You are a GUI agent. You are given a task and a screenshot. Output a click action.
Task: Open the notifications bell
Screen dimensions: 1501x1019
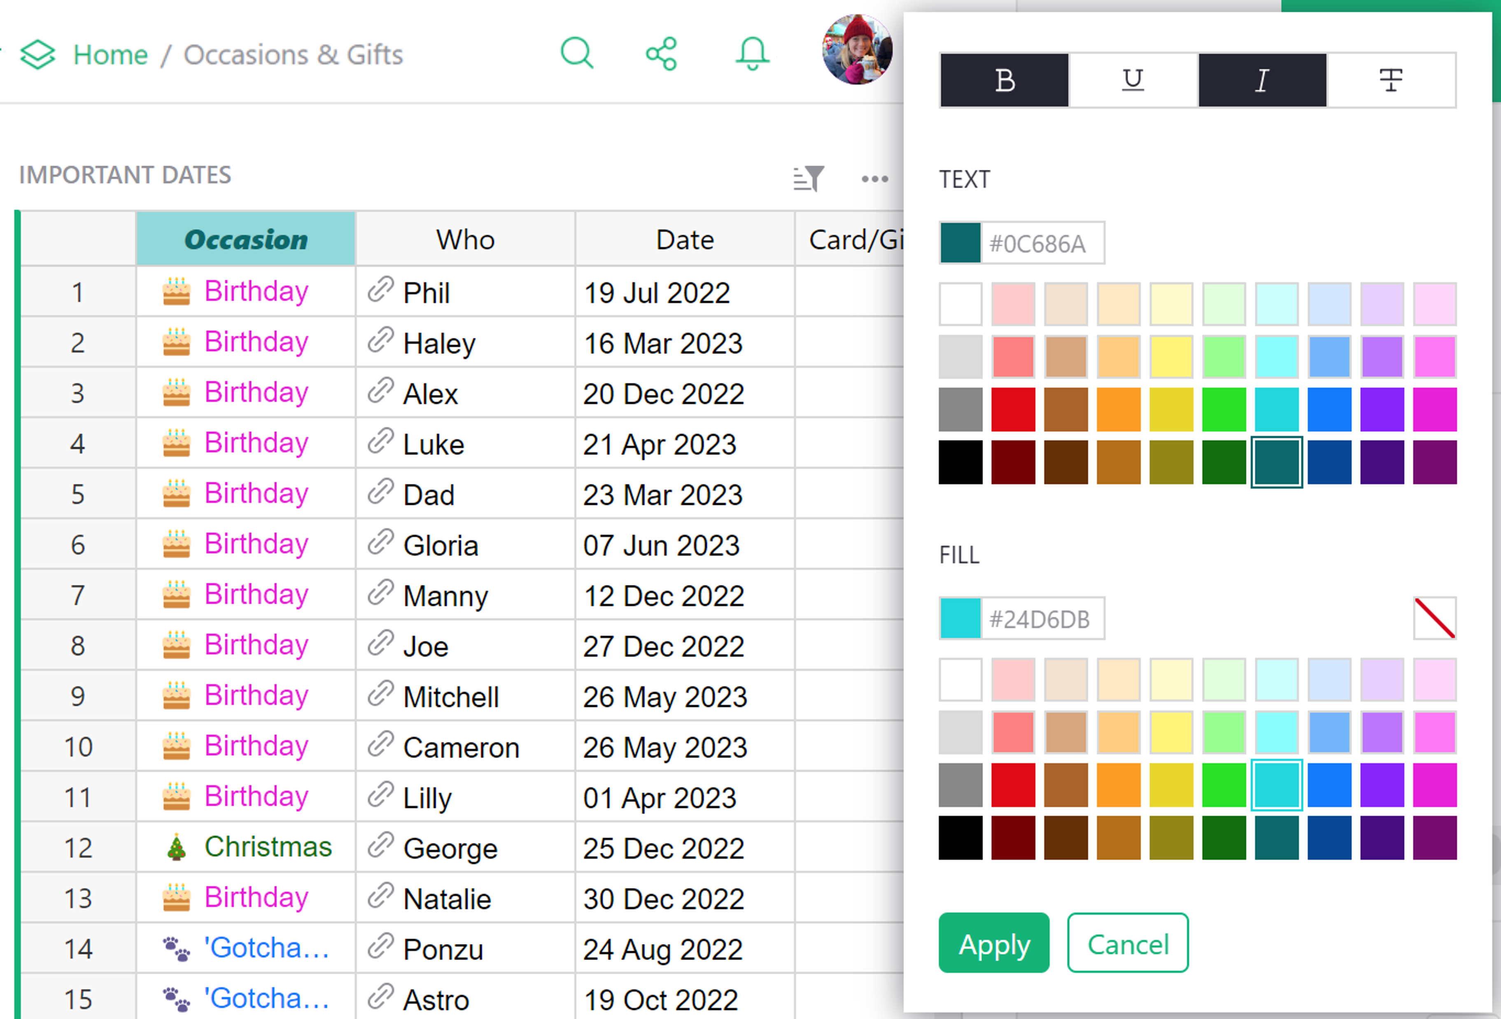(753, 54)
